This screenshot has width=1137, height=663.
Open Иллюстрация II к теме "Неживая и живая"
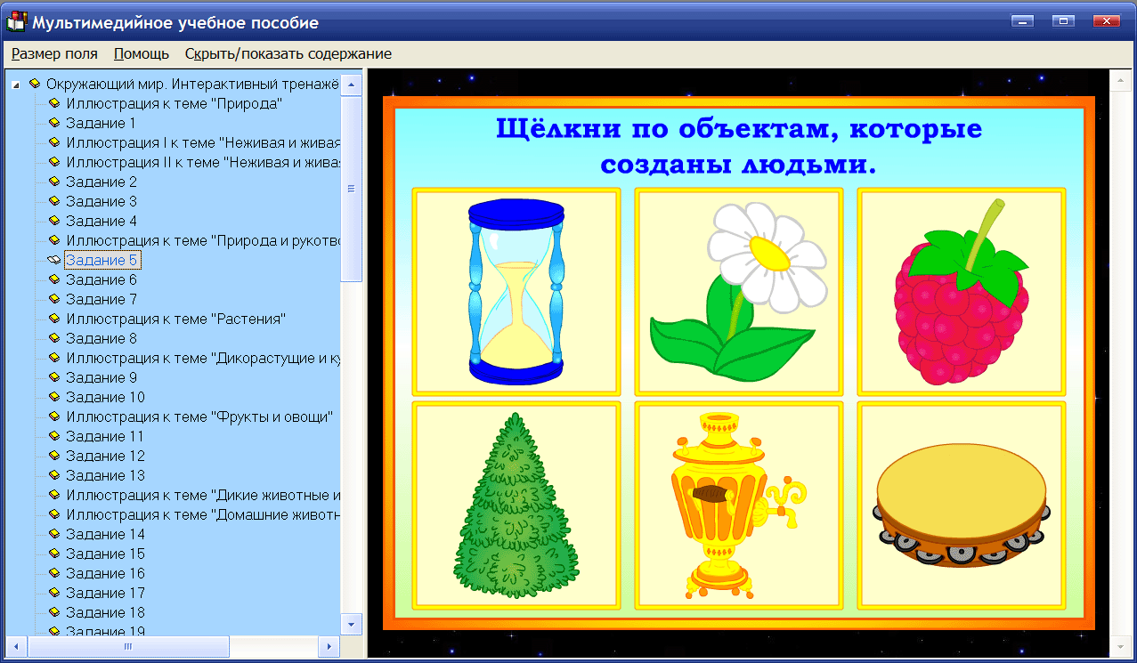pos(203,162)
